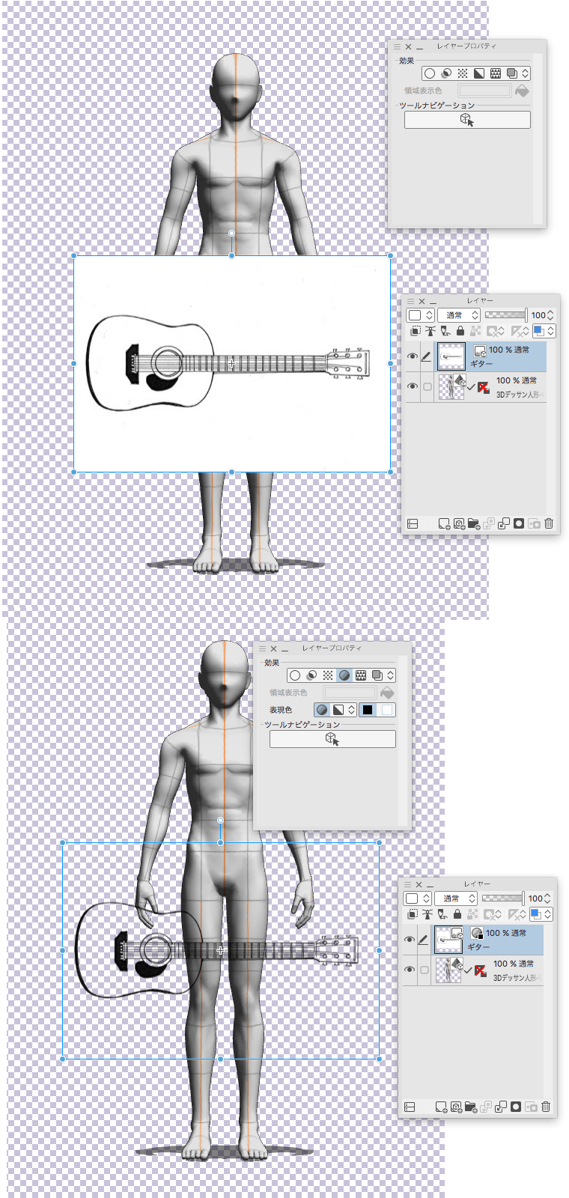Viewport: 569px width, 1198px height.
Task: Hide ギター layer in upper Layer panel
Action: click(x=412, y=356)
